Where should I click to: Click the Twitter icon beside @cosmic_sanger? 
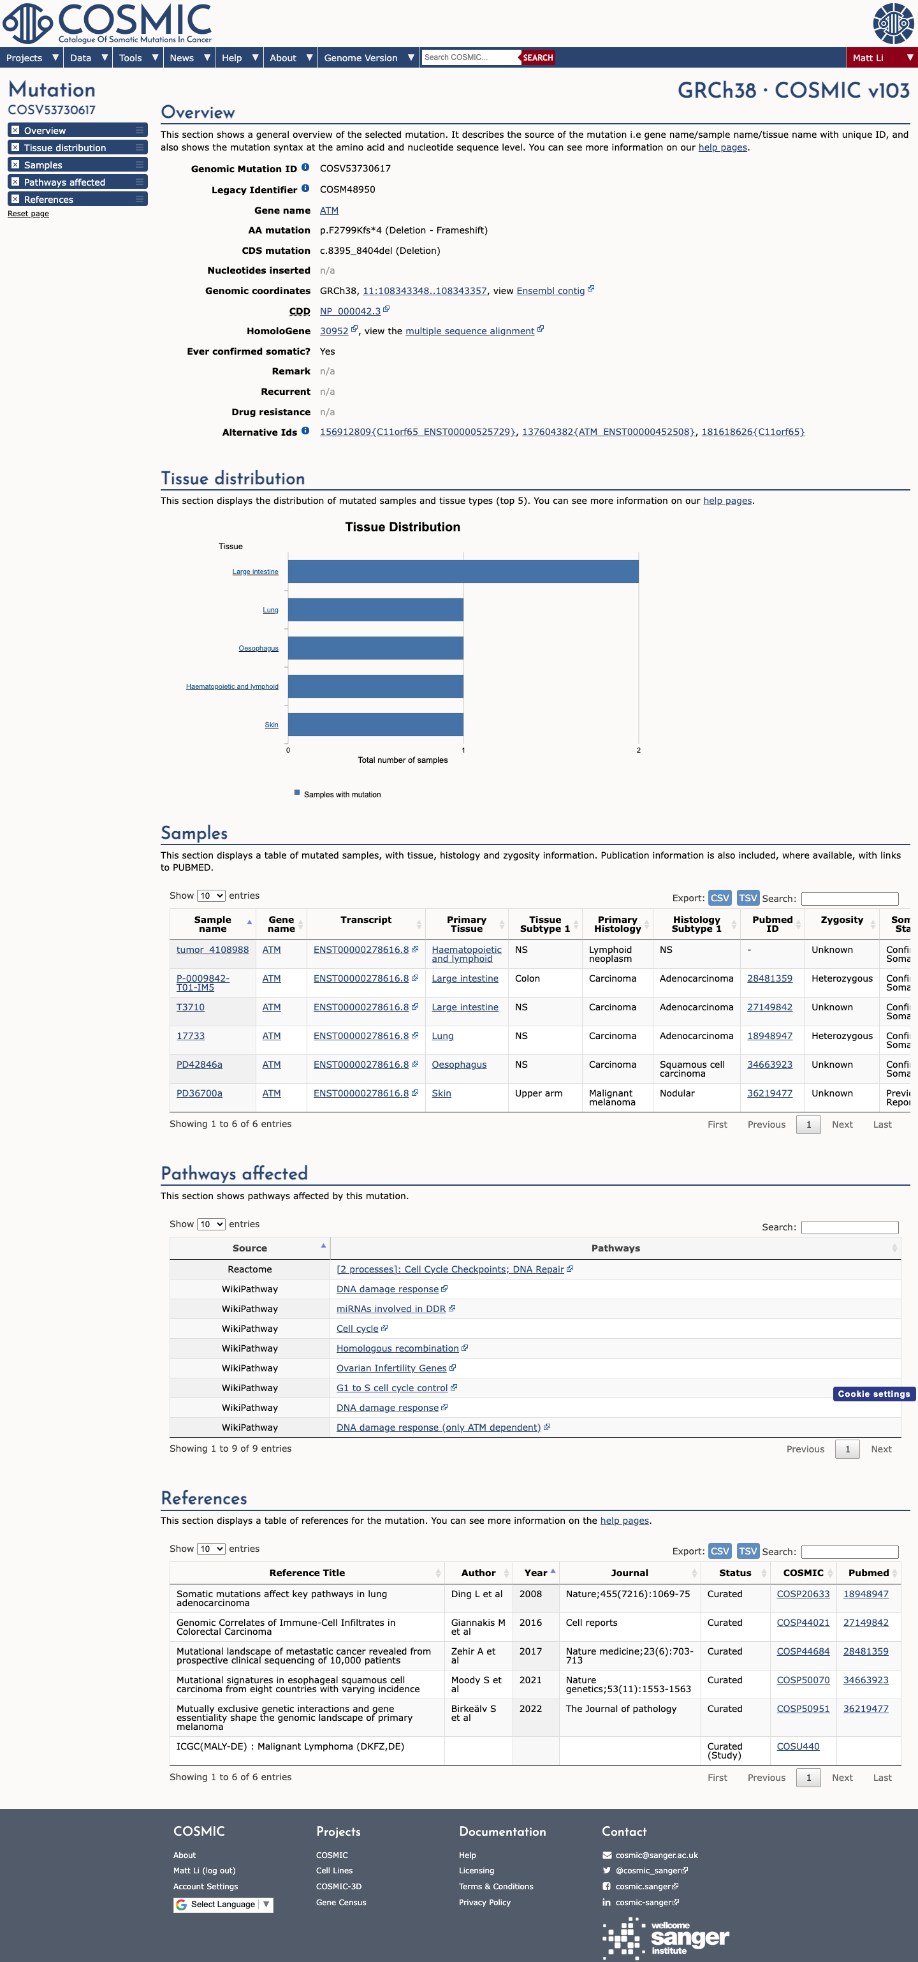pyautogui.click(x=607, y=1870)
